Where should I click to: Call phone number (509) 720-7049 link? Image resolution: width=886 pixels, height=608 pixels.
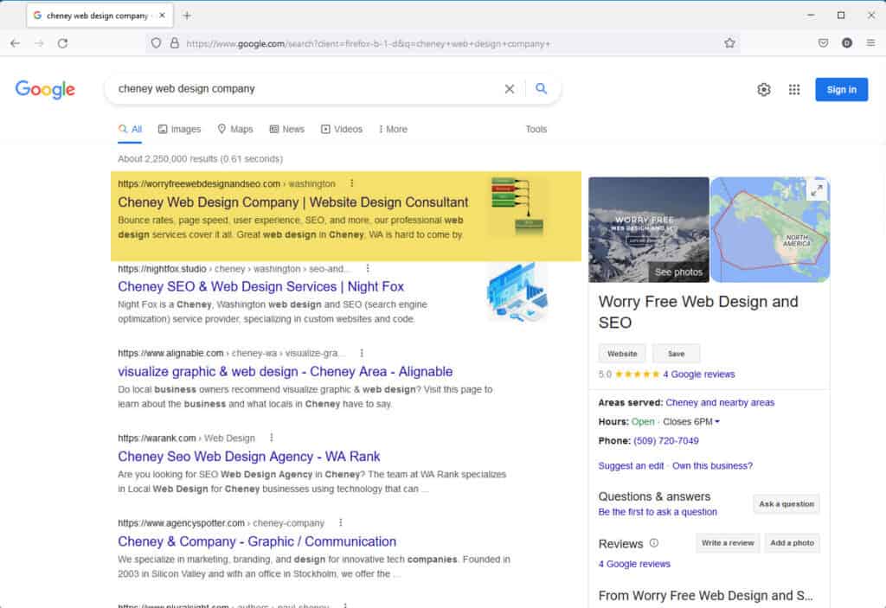coord(665,441)
